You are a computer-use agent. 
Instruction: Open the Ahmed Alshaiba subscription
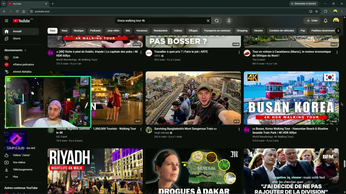pyautogui.click(x=21, y=72)
